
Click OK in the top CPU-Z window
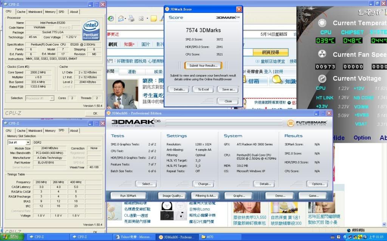pyautogui.click(x=95, y=113)
